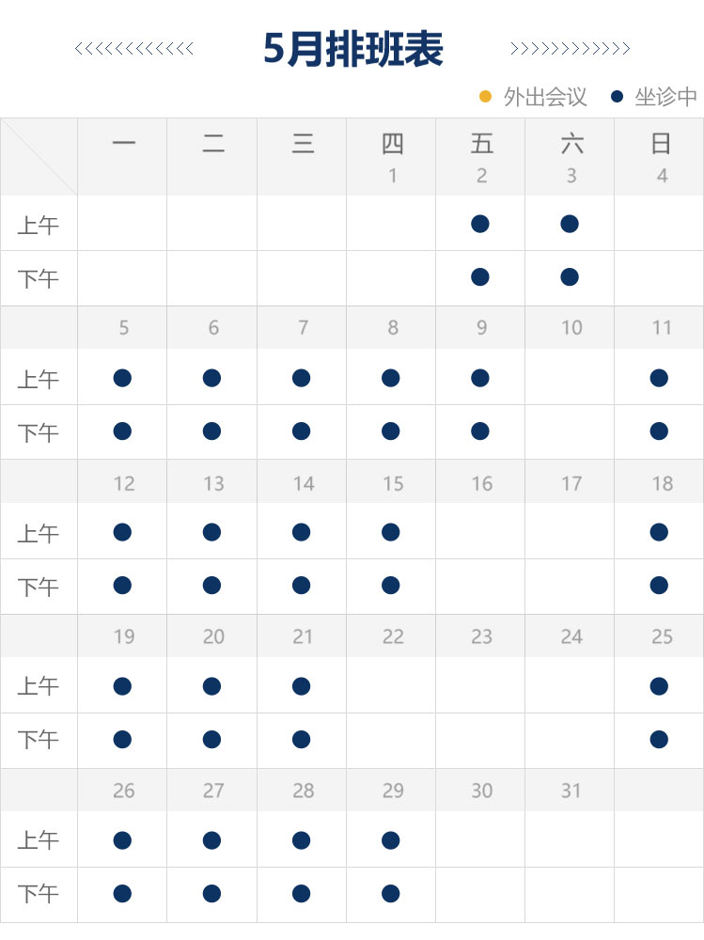
Task: Click the left arrow chevrons by the title
Action: tap(134, 49)
